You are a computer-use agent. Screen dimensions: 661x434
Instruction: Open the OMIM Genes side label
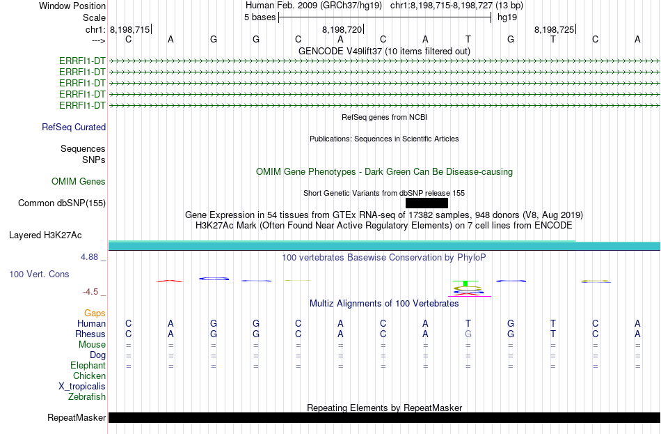pyautogui.click(x=79, y=182)
